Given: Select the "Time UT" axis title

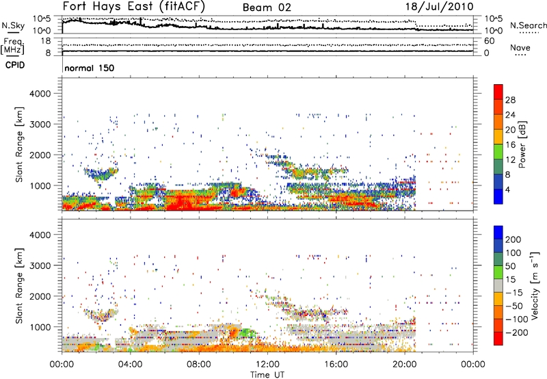Looking at the screenshot, I should tap(267, 375).
